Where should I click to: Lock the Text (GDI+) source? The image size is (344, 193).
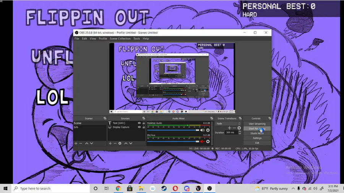144,123
